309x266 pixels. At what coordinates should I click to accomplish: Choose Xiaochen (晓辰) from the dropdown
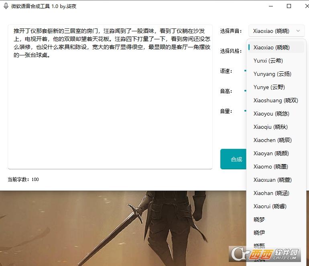click(276, 140)
